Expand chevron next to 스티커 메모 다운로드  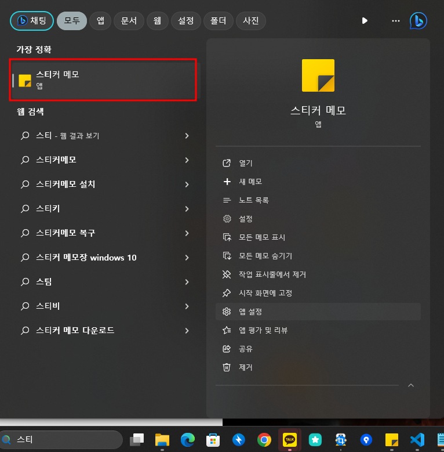187,331
